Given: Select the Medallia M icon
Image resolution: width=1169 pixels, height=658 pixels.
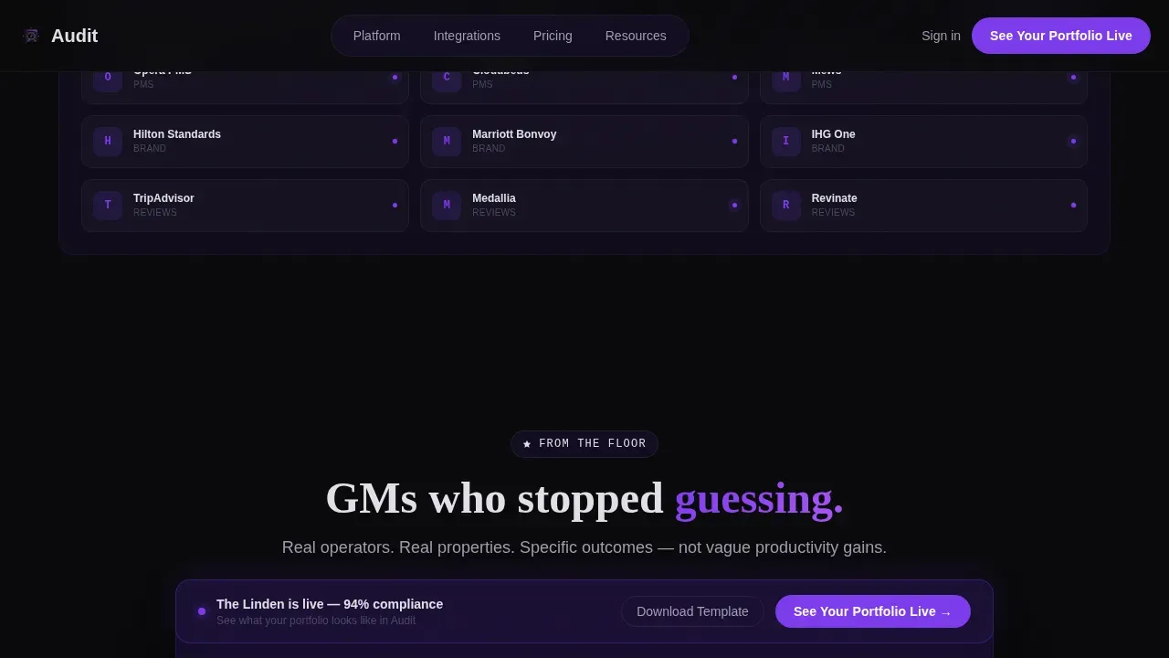Looking at the screenshot, I should [x=447, y=206].
